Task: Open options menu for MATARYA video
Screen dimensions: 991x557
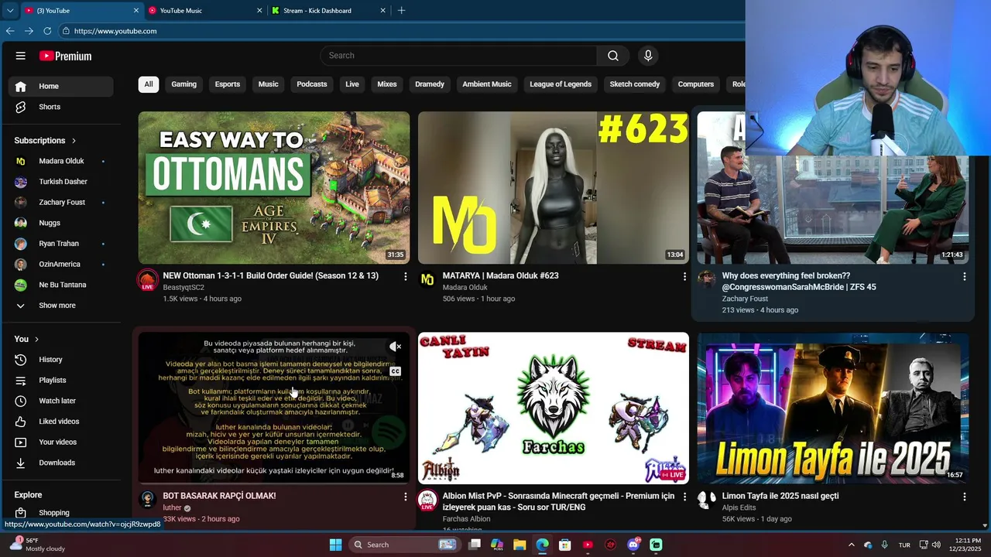Action: [x=684, y=276]
